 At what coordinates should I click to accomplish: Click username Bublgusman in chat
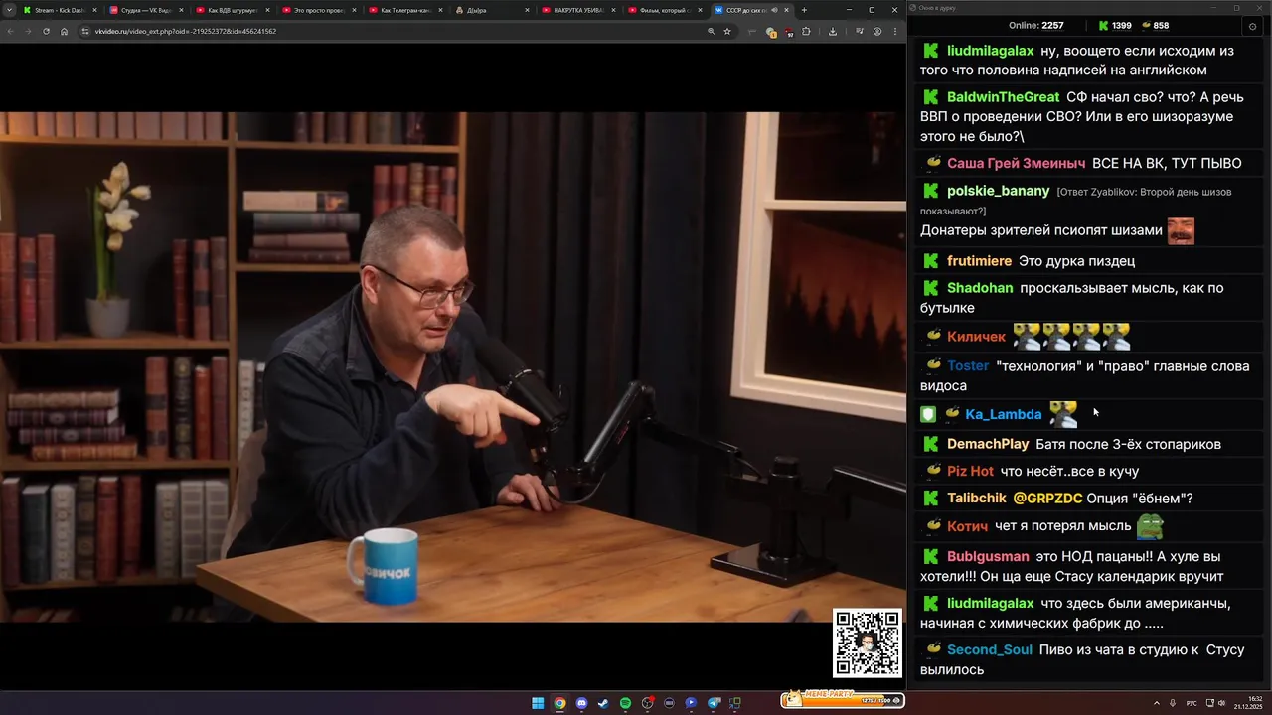pyautogui.click(x=988, y=557)
